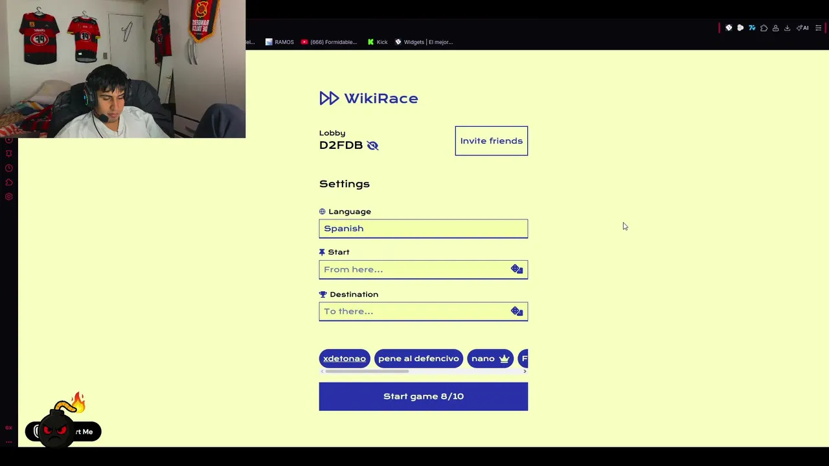Select player chip pene al defencivo
This screenshot has height=466, width=829.
(x=418, y=359)
